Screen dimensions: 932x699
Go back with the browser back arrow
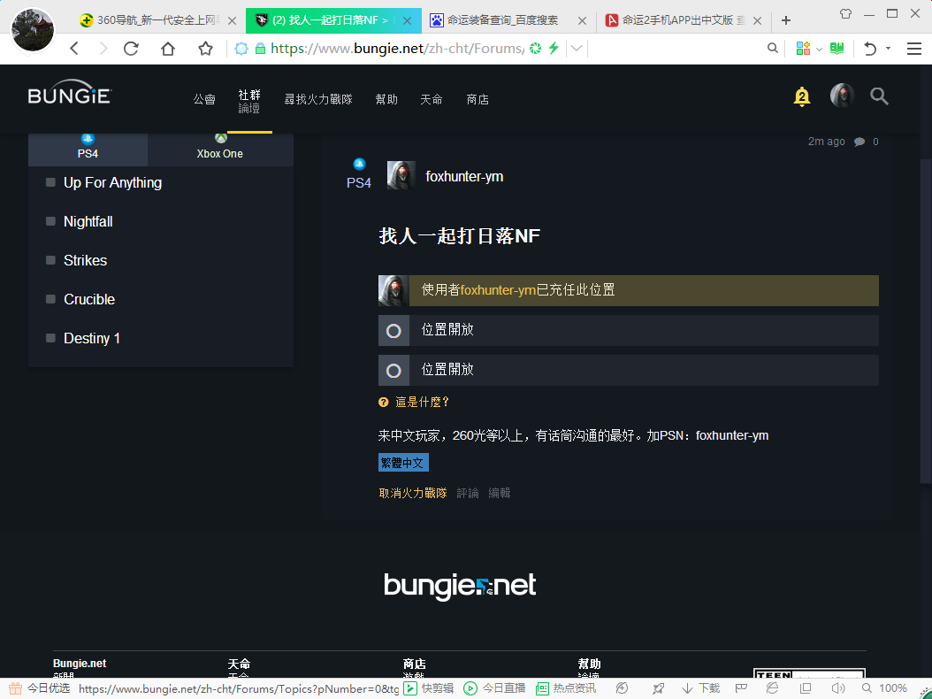[x=74, y=48]
